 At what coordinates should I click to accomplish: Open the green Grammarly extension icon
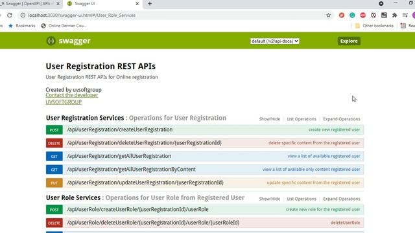click(x=352, y=16)
